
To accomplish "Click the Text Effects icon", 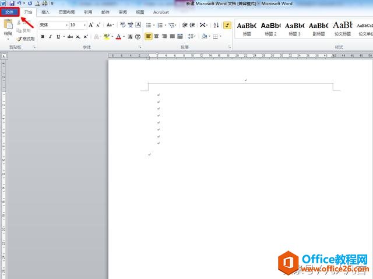I will [96, 37].
